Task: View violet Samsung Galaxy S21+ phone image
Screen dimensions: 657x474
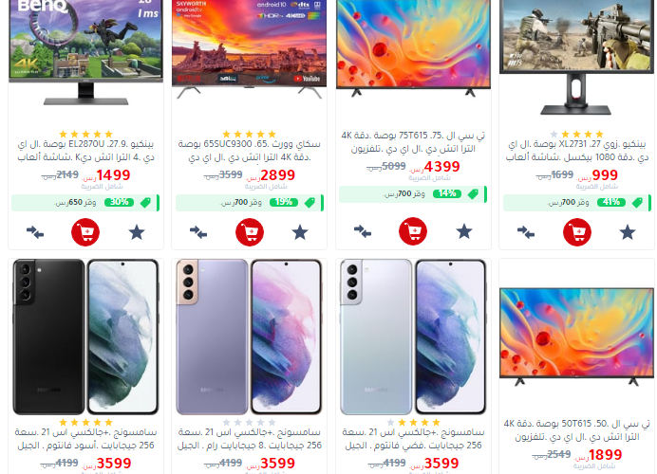Action: (x=250, y=337)
